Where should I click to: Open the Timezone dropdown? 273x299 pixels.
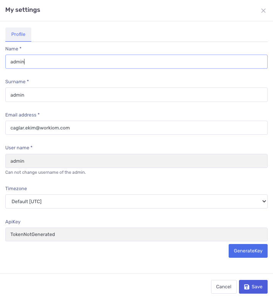136,201
